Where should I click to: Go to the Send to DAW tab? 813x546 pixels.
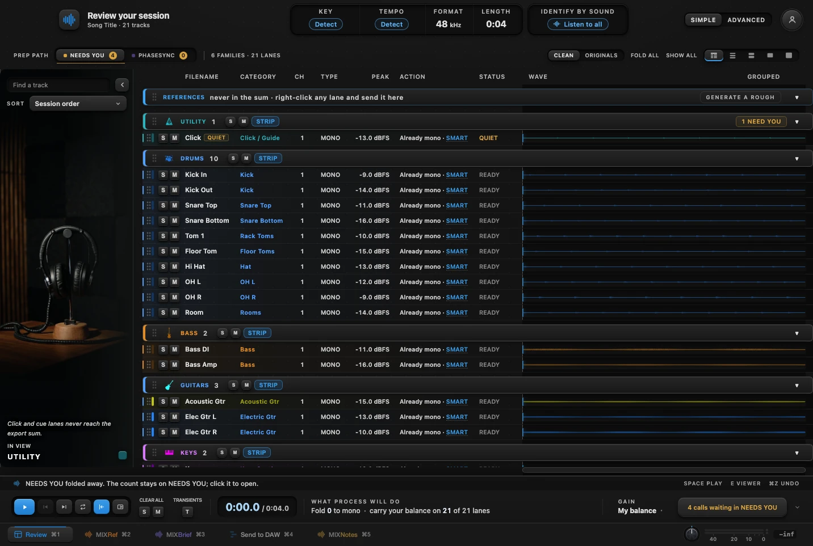point(261,535)
